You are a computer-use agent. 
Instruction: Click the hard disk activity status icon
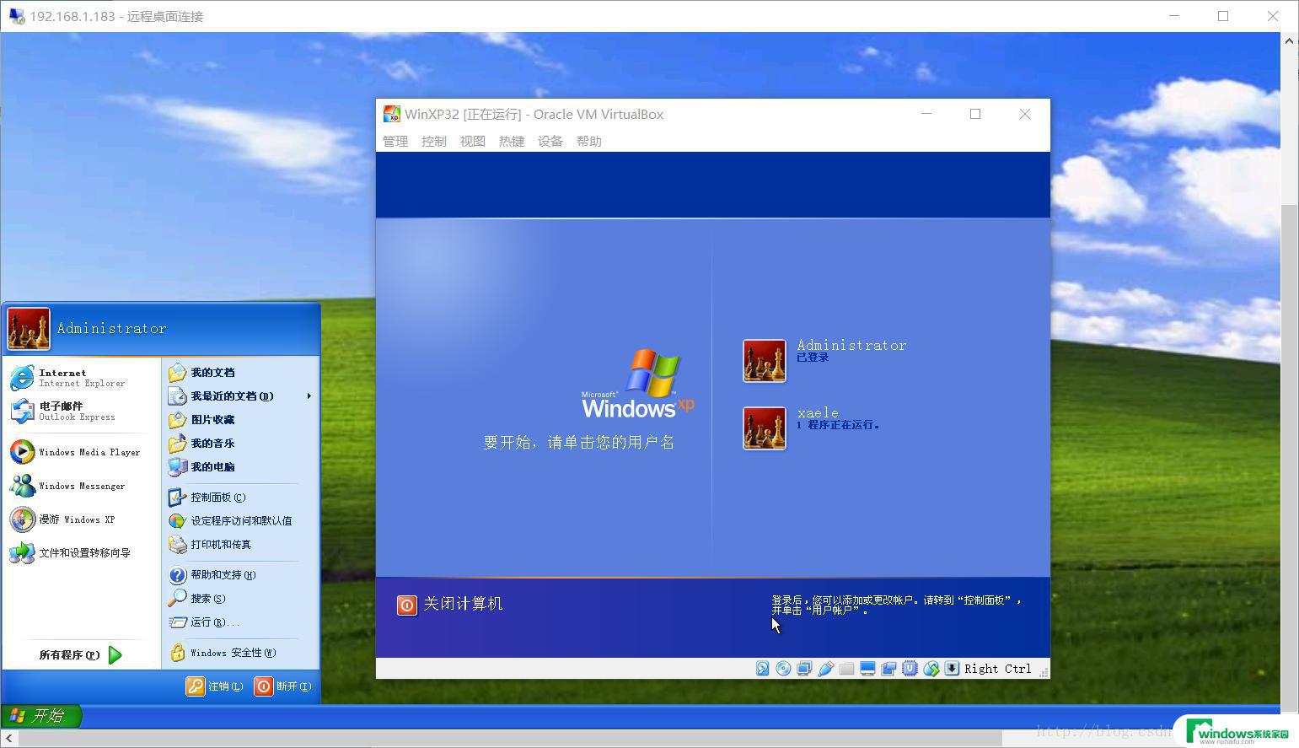[762, 669]
